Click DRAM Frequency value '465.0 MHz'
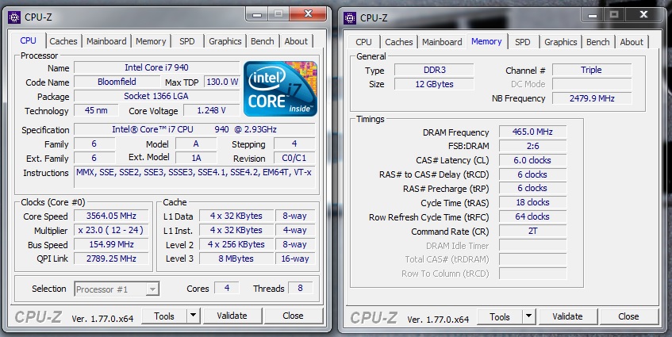This screenshot has height=337, width=672. click(x=532, y=132)
